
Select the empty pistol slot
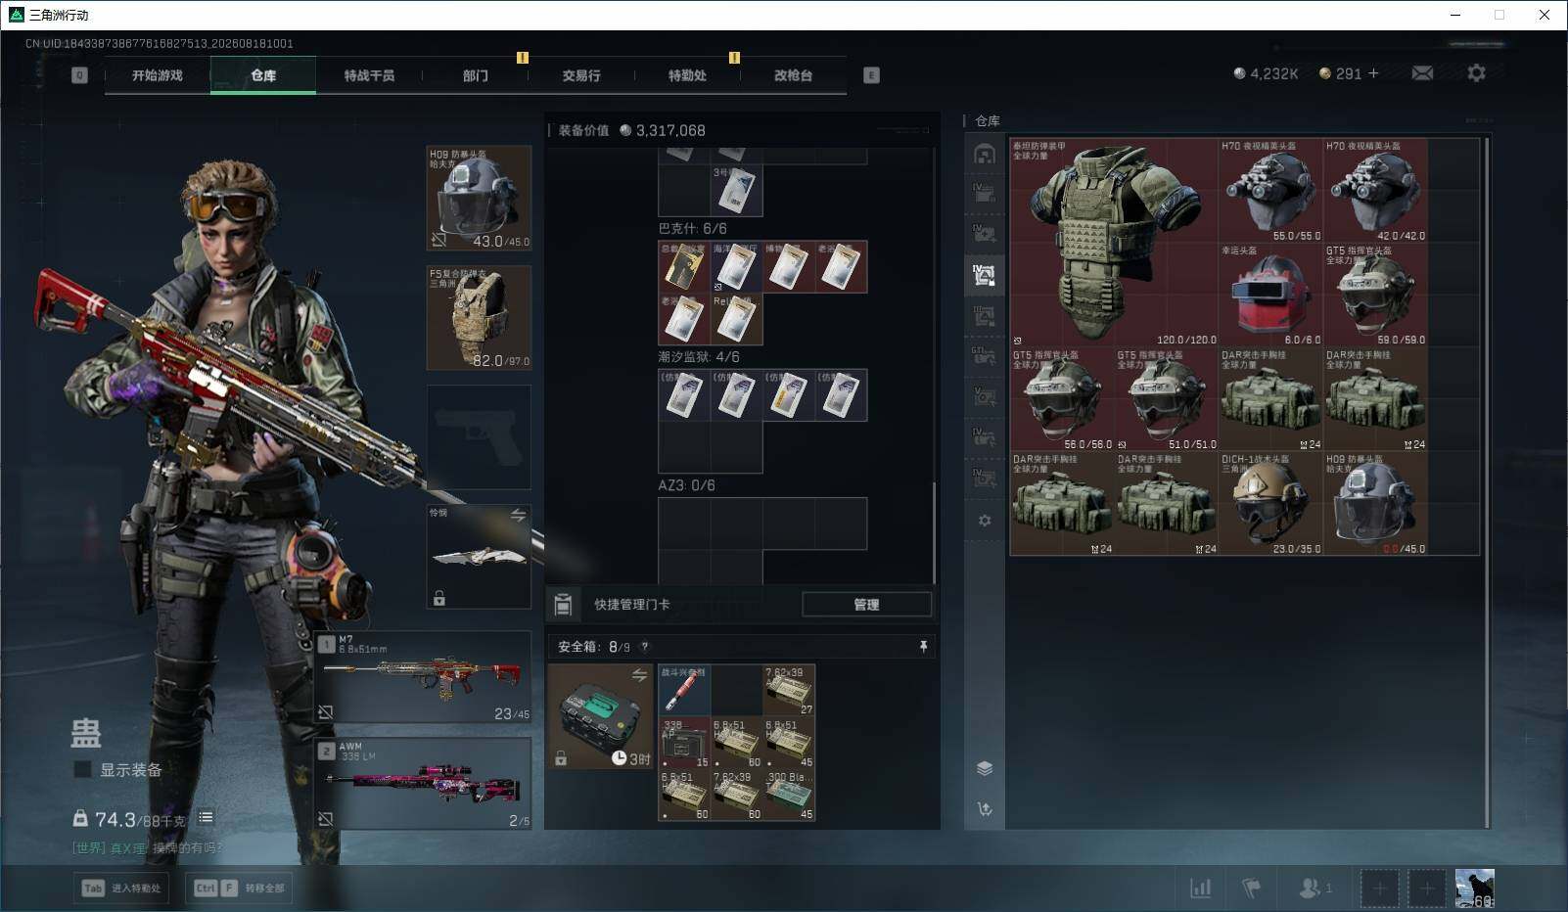tap(480, 437)
